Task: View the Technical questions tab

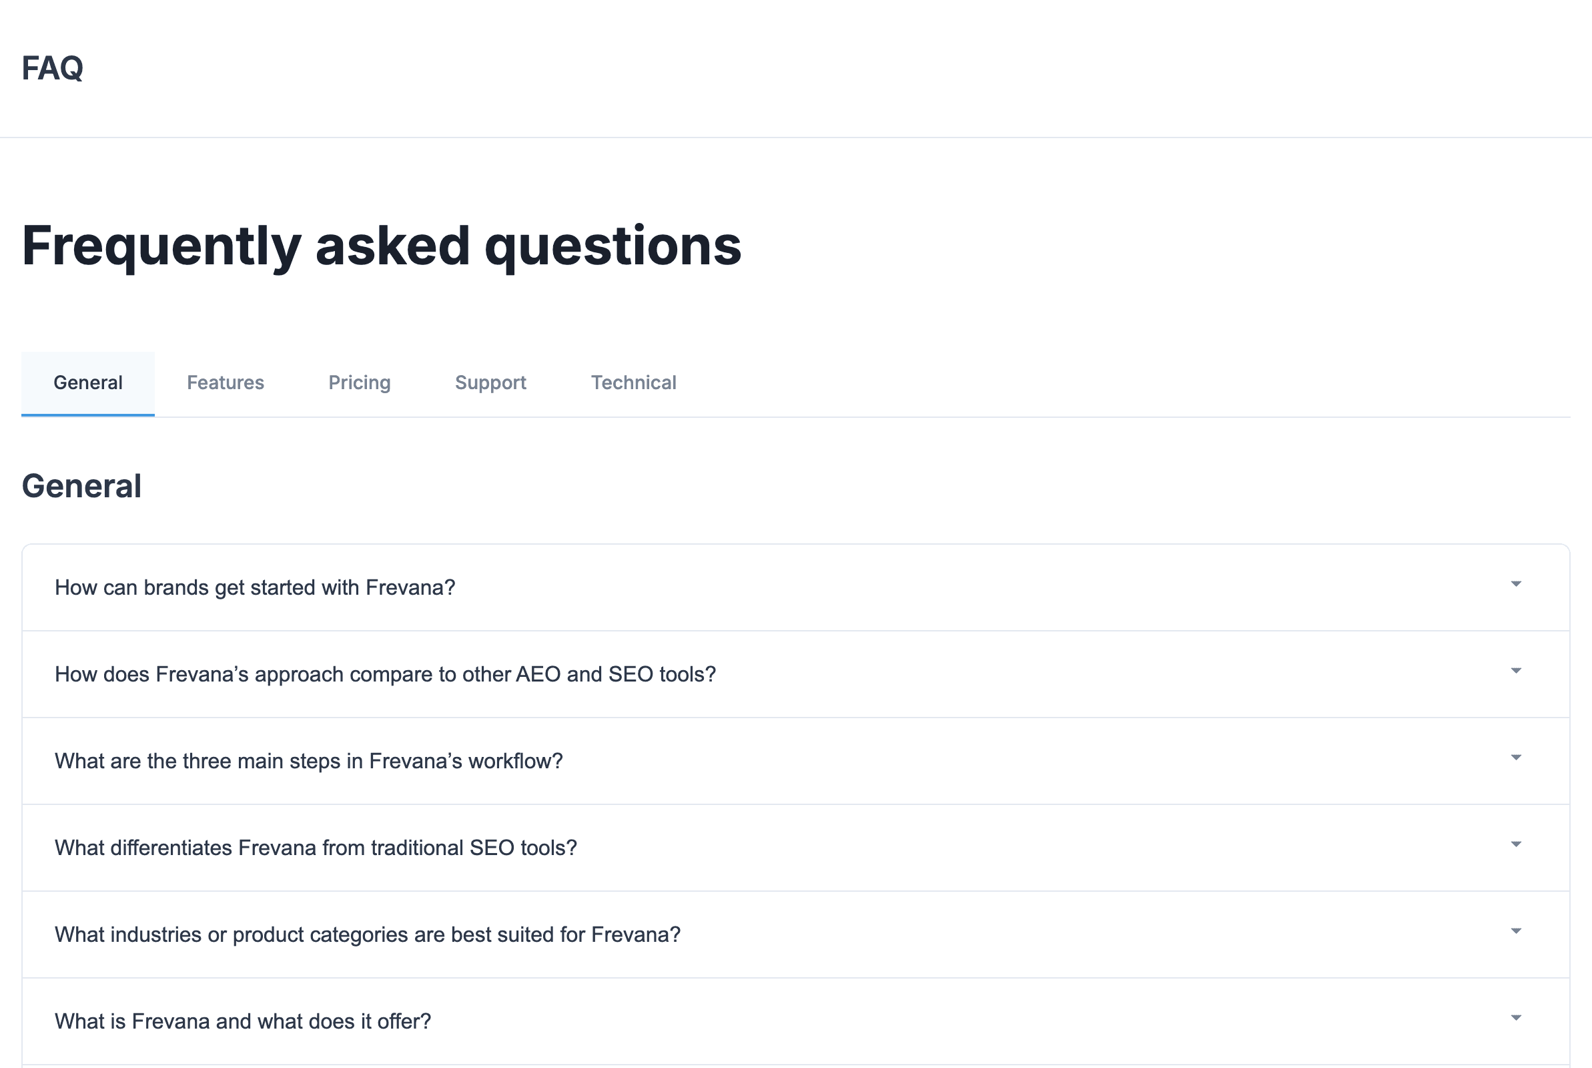Action: click(x=633, y=382)
